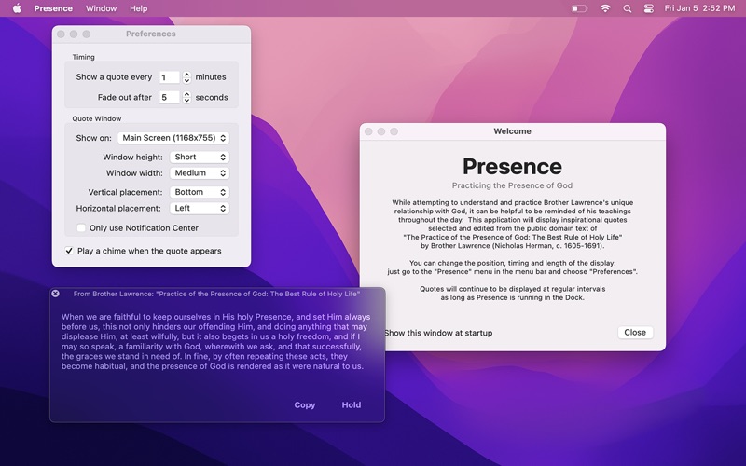Close the quote window with X icon
The width and height of the screenshot is (746, 466).
click(x=56, y=294)
